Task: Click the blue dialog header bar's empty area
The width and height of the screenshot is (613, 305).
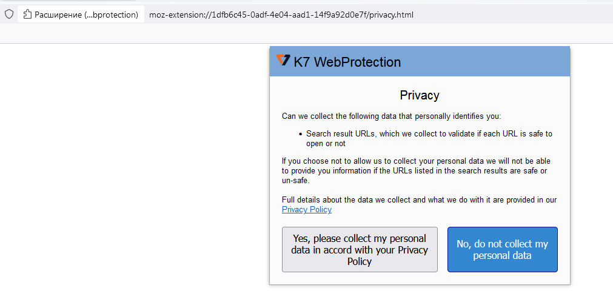Action: (x=485, y=62)
